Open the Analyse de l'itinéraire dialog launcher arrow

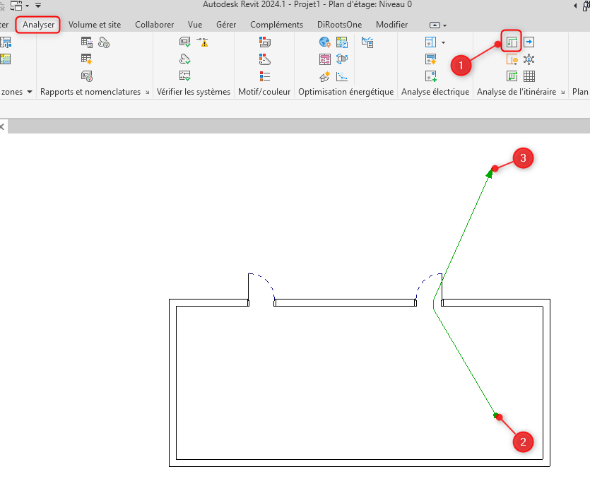(563, 93)
